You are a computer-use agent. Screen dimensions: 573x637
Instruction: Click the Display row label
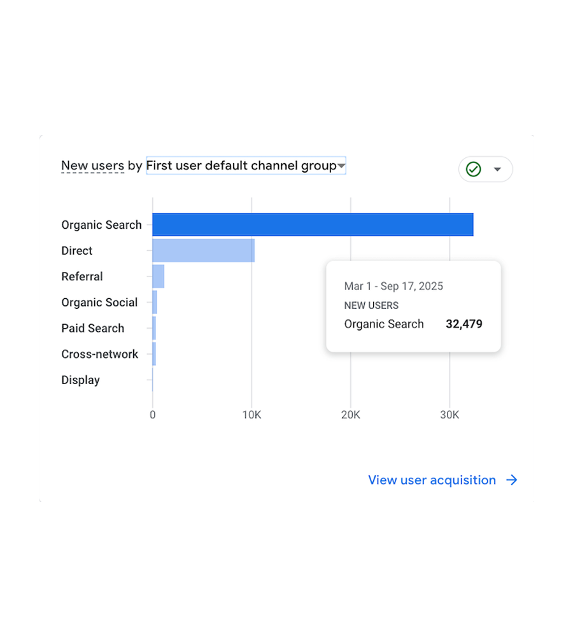pyautogui.click(x=80, y=380)
